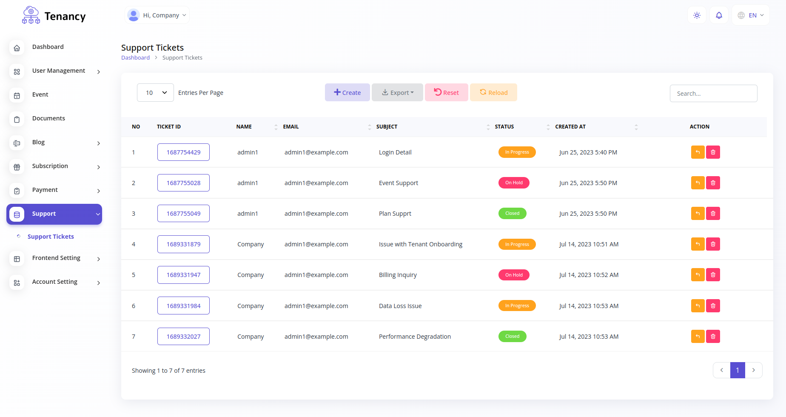The image size is (786, 417).
Task: Open the notifications bell icon
Action: [719, 15]
